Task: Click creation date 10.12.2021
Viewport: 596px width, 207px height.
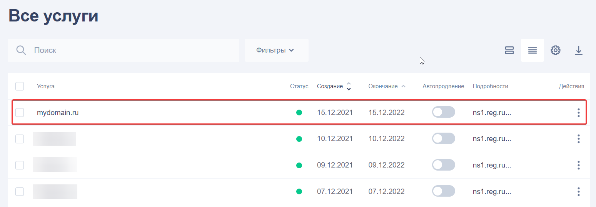Action: tap(335, 139)
